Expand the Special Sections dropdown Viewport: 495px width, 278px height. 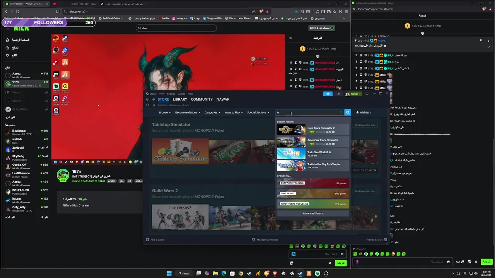coord(258,112)
